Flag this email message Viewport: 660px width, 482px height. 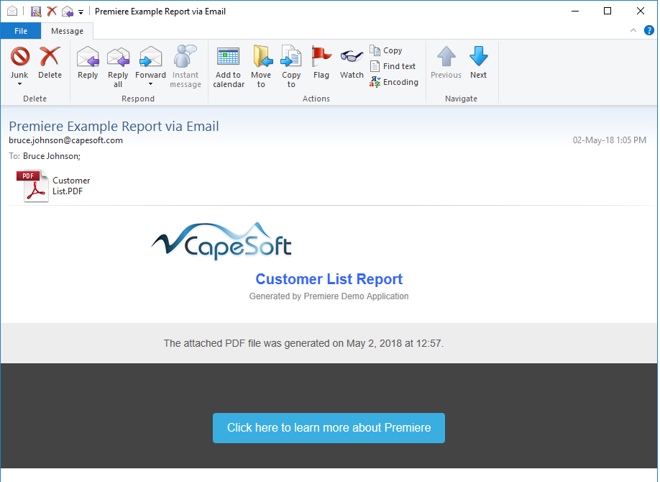point(321,63)
